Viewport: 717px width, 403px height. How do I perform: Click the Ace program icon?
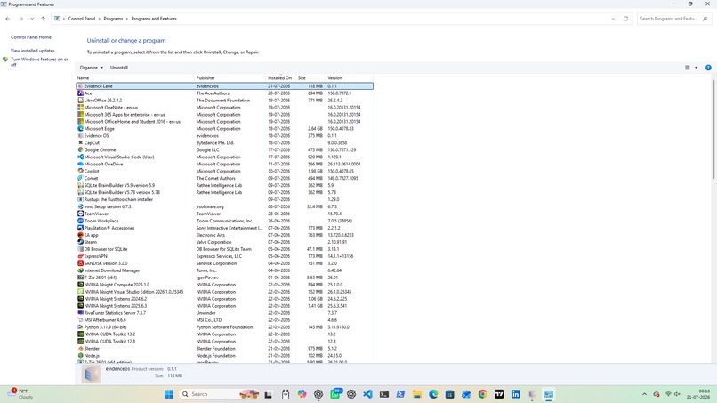[x=80, y=93]
